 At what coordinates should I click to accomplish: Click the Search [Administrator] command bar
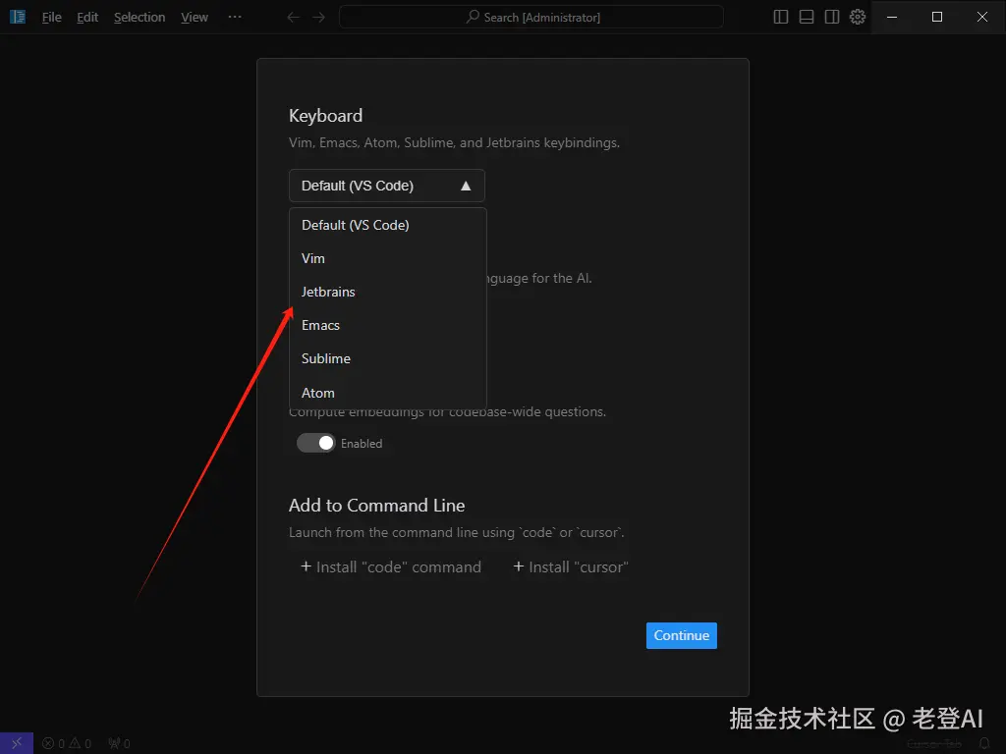[x=531, y=18]
